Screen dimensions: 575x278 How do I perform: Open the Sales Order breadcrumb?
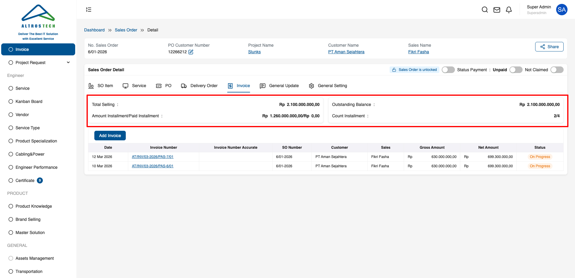click(126, 30)
